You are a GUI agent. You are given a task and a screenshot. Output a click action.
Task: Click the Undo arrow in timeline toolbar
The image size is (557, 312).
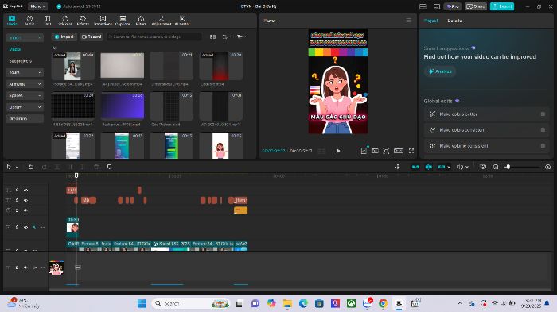pos(31,167)
